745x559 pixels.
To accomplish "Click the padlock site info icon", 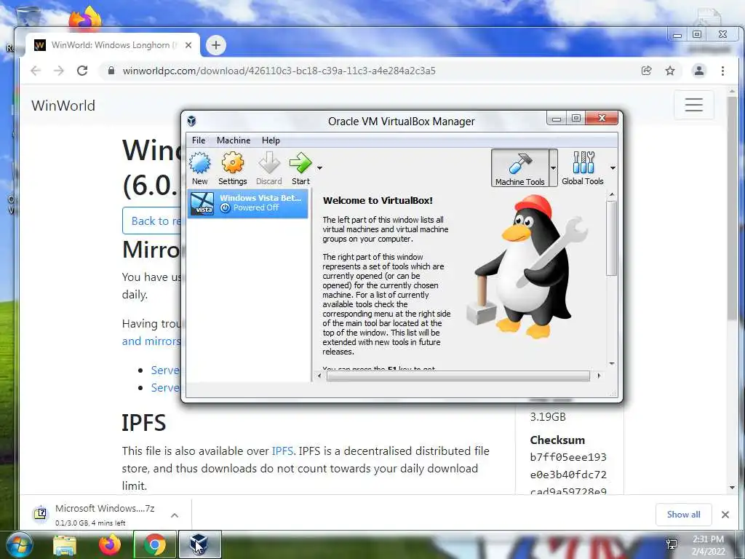I will [111, 71].
